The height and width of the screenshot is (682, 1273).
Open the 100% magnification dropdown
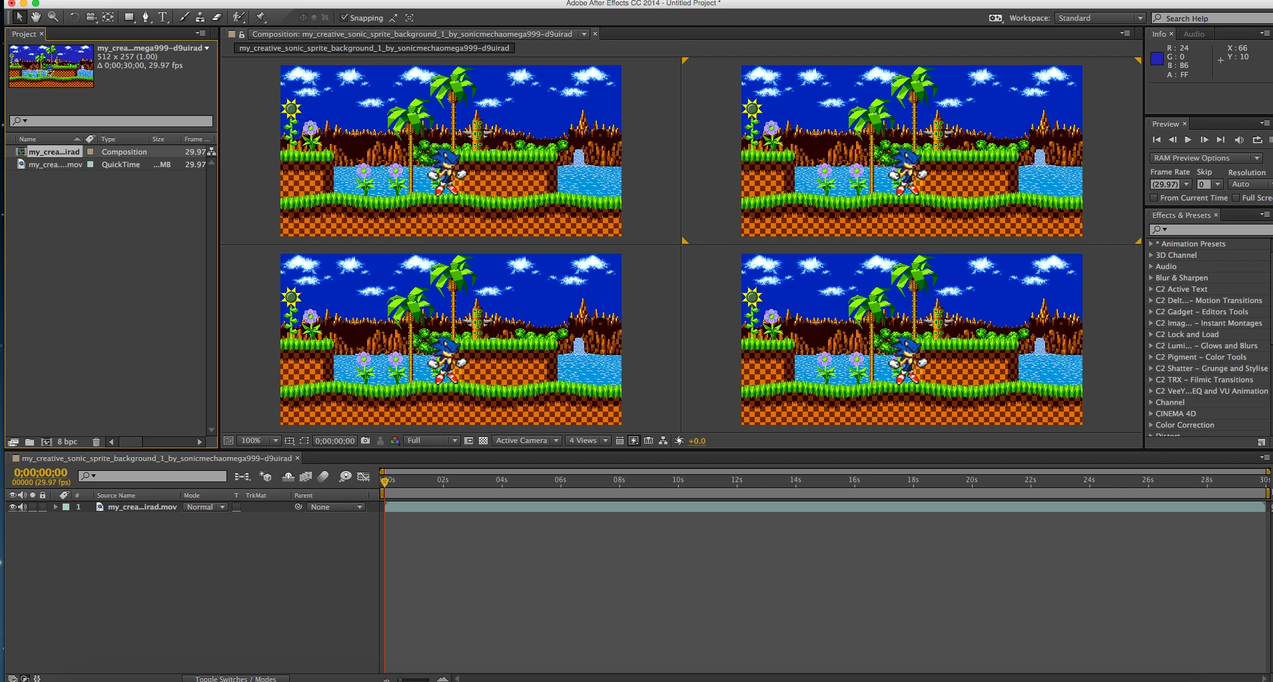pyautogui.click(x=259, y=441)
